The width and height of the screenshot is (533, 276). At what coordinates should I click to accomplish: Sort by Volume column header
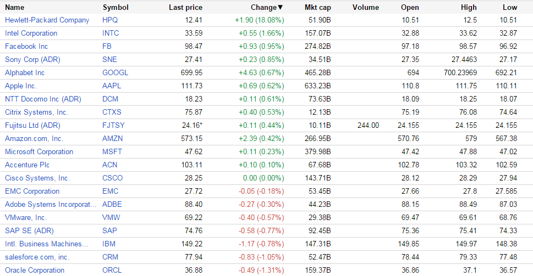pyautogui.click(x=366, y=8)
